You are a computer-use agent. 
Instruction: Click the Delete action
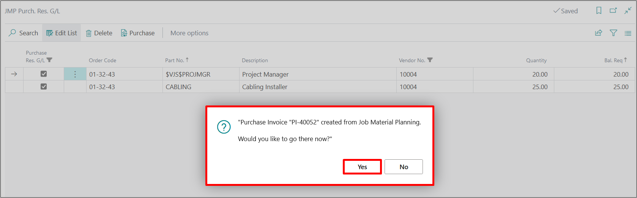[x=99, y=33]
